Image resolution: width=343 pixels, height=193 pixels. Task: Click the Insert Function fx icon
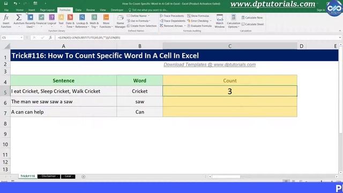click(x=6, y=21)
